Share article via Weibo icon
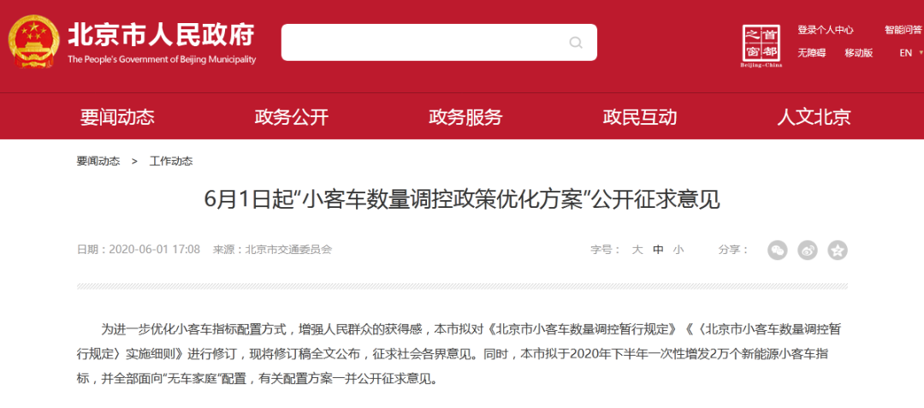 [x=808, y=251]
